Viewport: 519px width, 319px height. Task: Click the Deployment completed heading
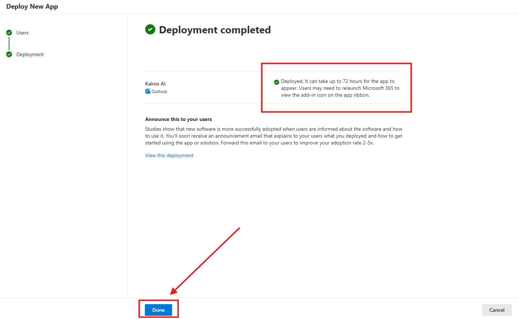[215, 30]
